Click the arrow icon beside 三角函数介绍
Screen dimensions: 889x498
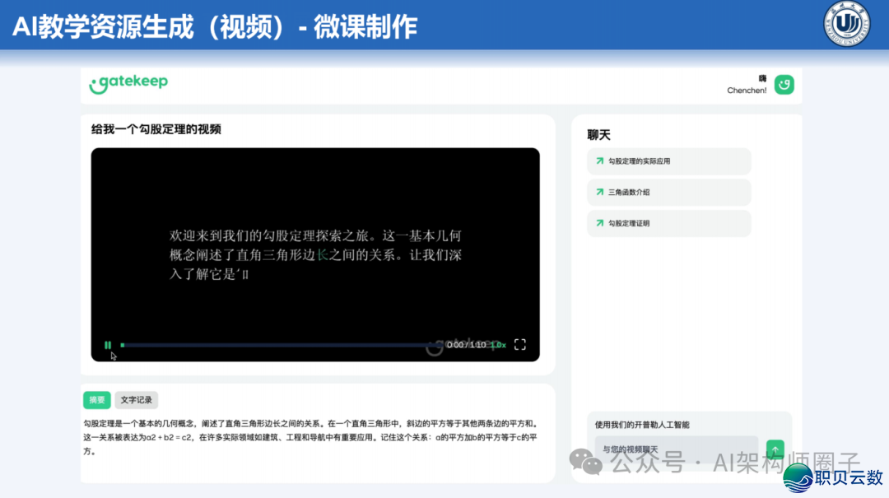pyautogui.click(x=600, y=192)
